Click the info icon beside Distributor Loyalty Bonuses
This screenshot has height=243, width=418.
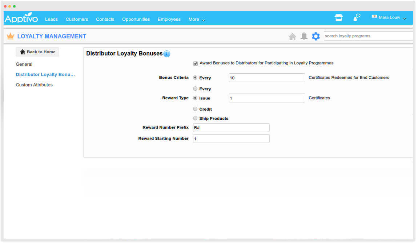click(167, 54)
